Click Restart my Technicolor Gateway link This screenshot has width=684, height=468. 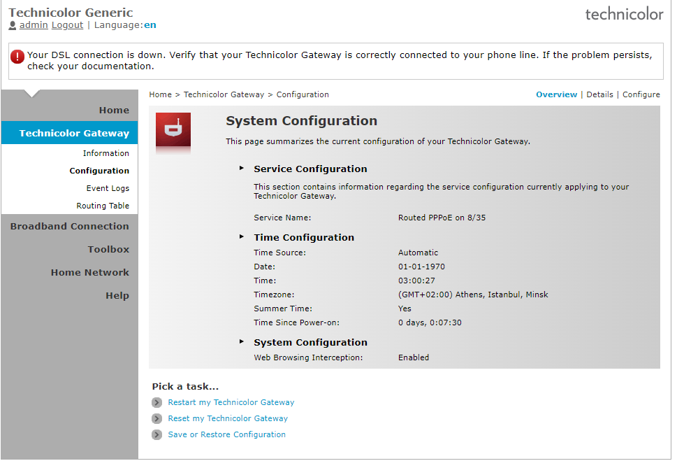(231, 402)
